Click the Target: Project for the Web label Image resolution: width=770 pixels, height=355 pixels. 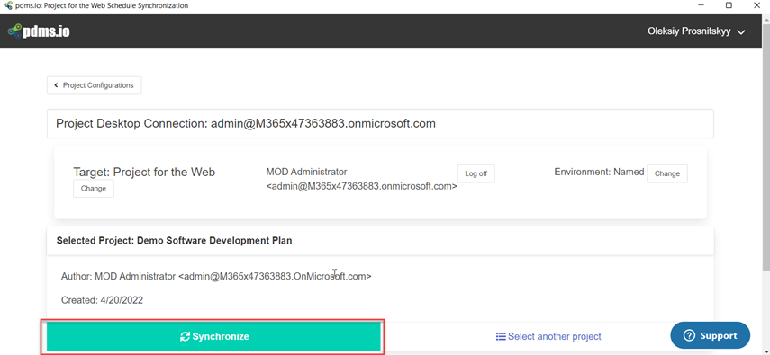[x=144, y=172]
